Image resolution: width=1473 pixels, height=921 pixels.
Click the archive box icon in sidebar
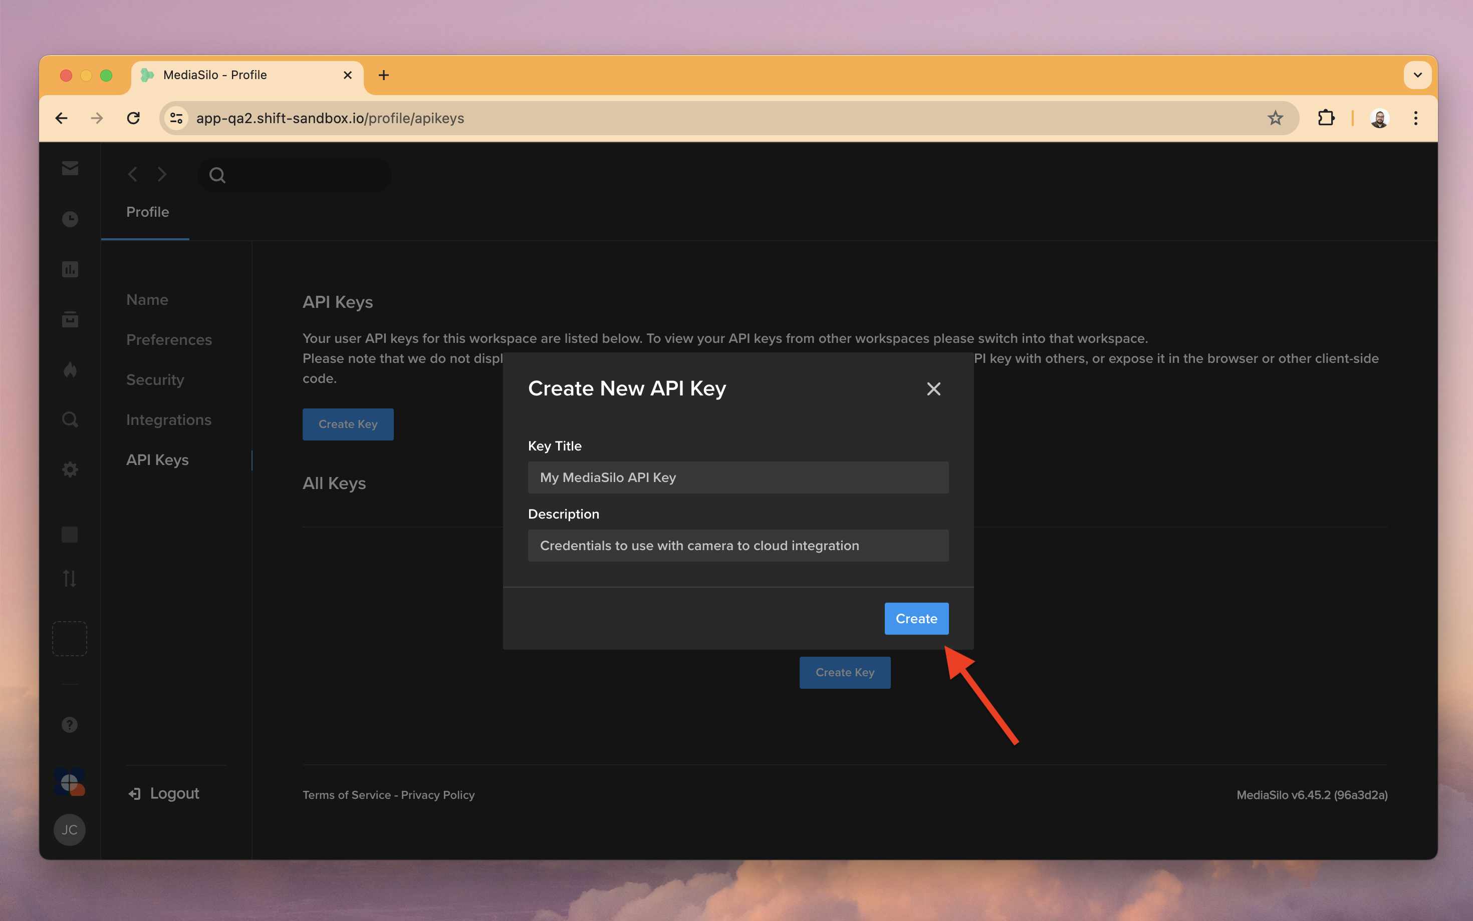point(70,318)
